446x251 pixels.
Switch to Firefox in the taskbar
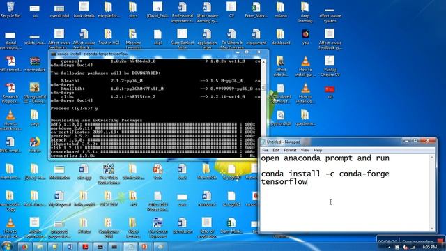coord(24,246)
